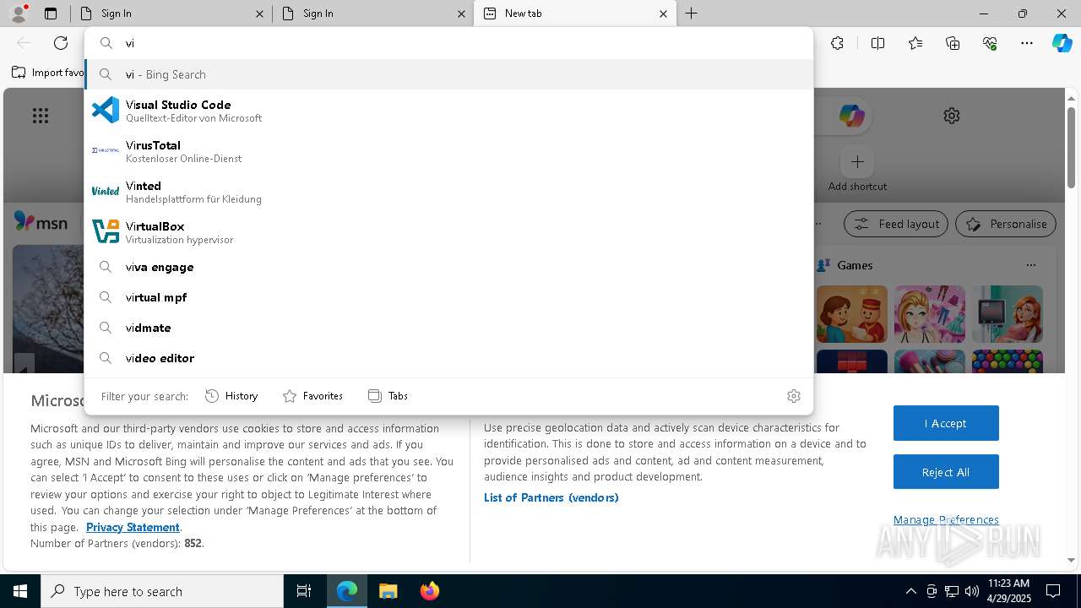Open File Explorer from the taskbar
The image size is (1081, 608).
388,591
